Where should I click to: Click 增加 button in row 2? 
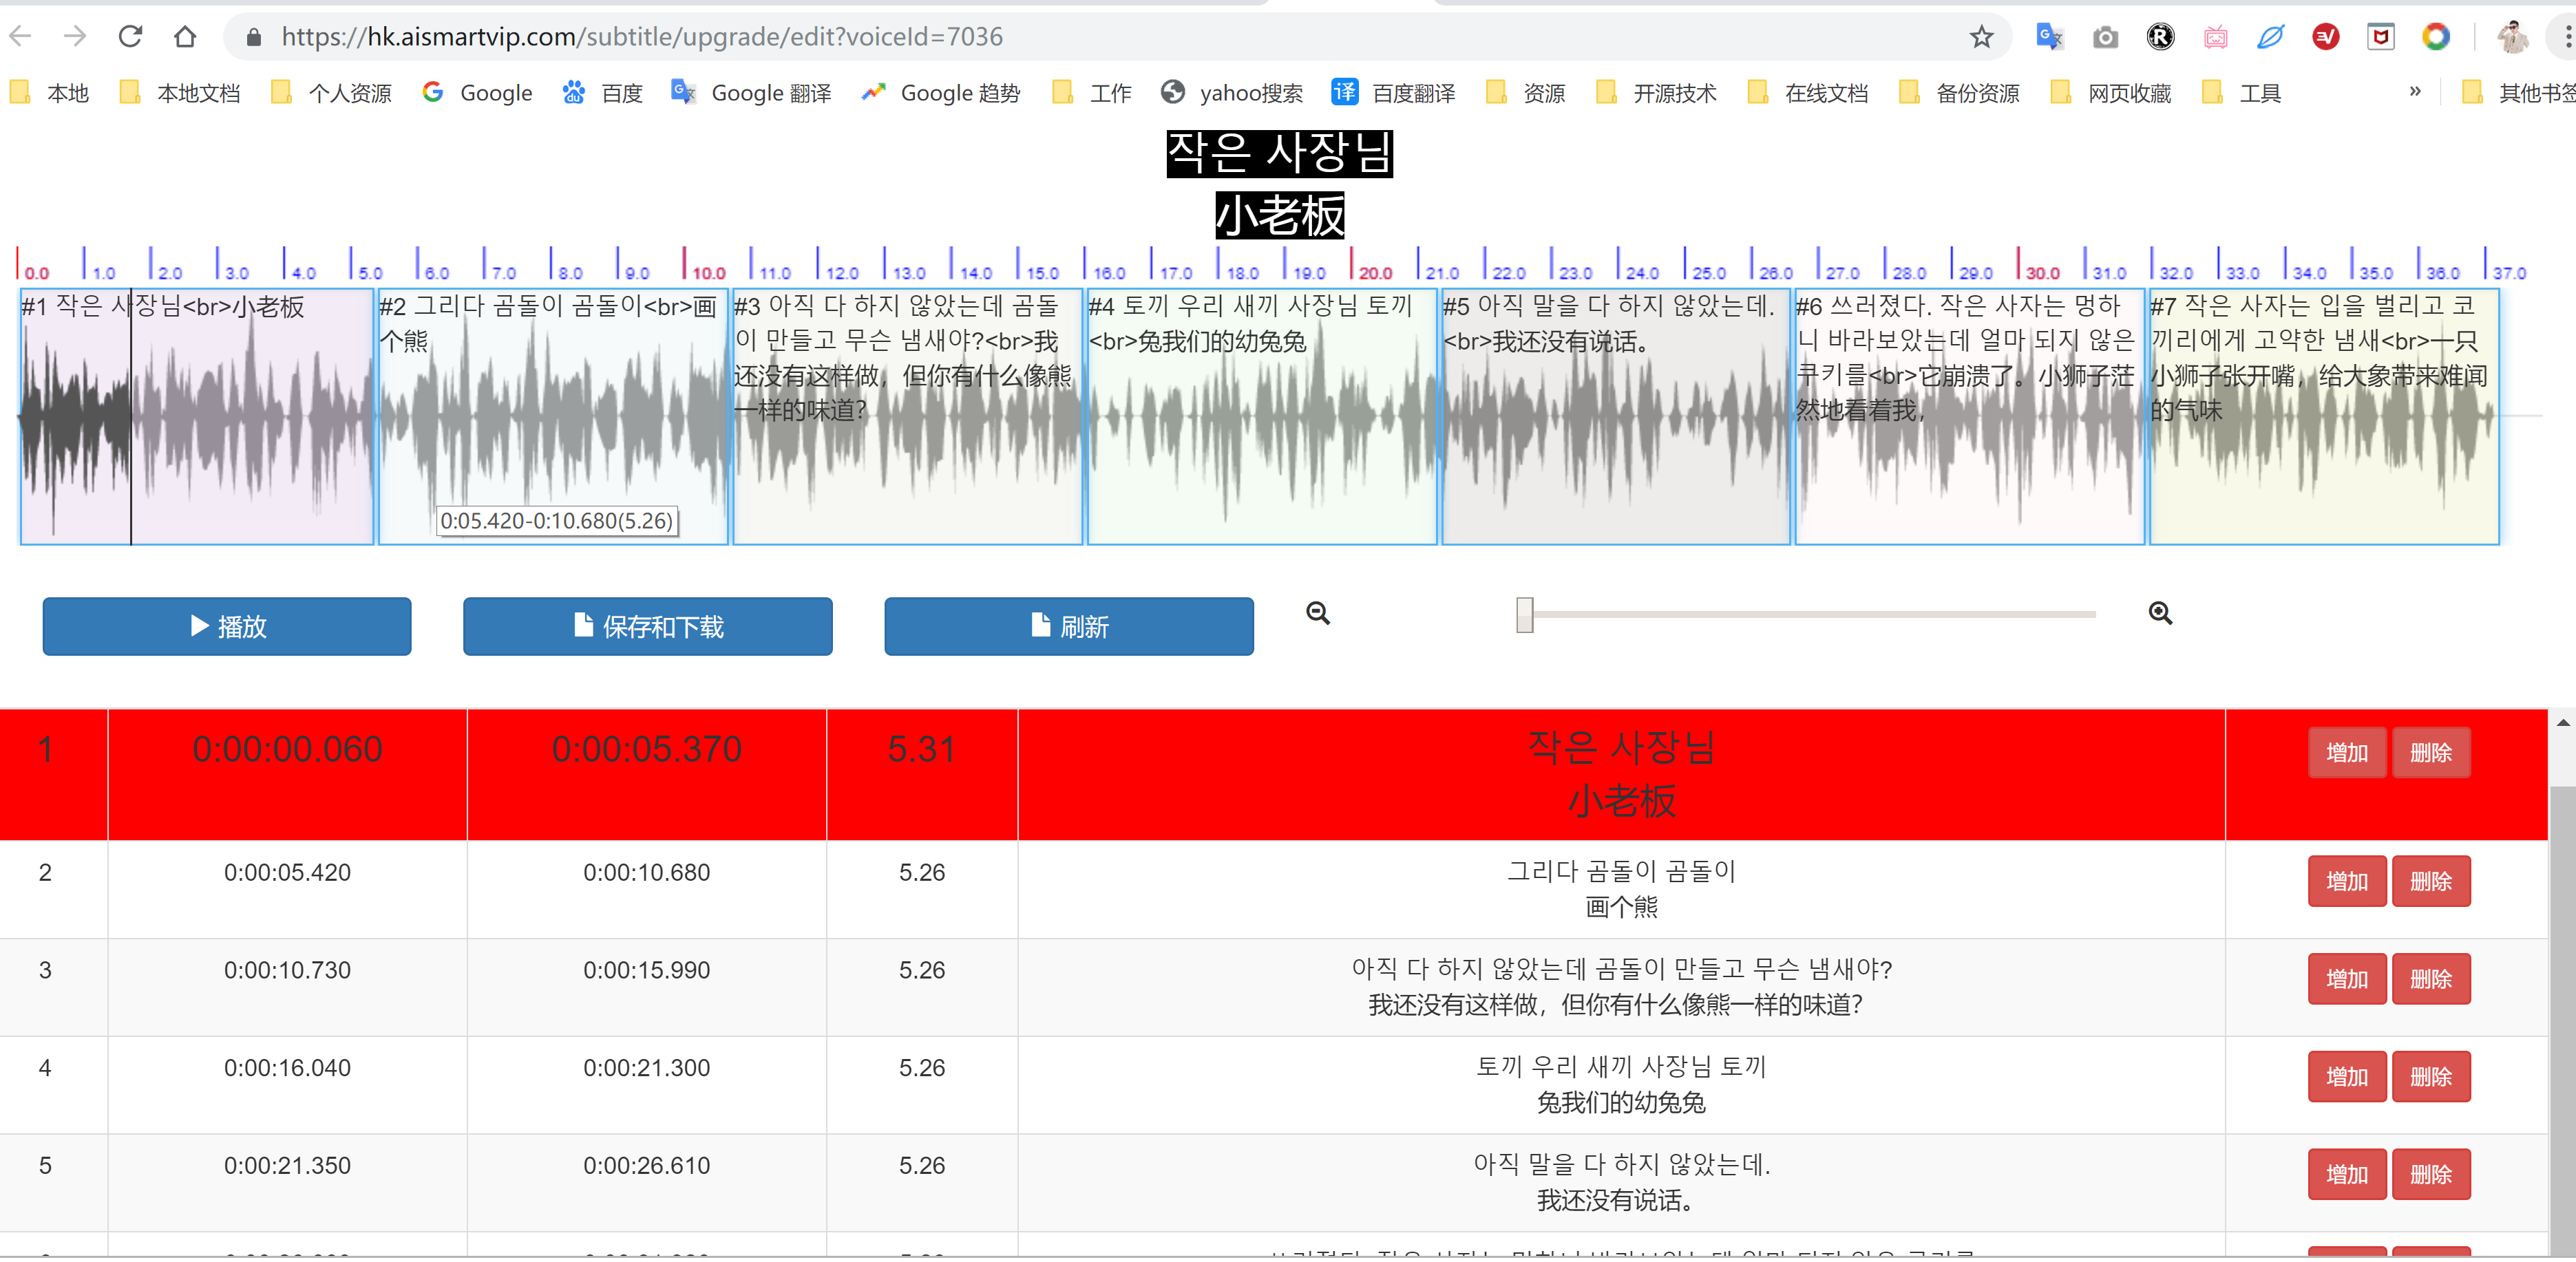(x=2347, y=881)
